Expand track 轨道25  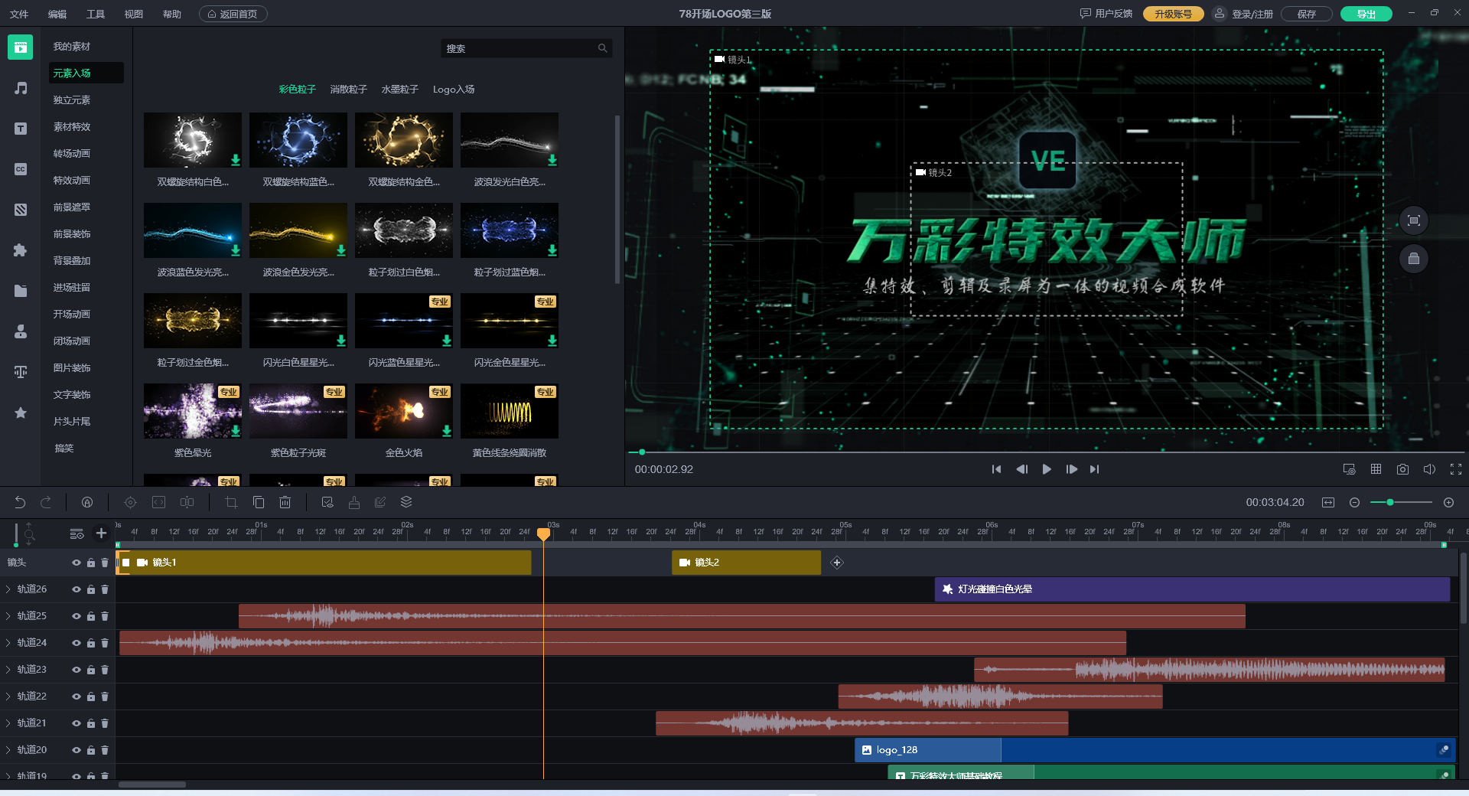[x=8, y=616]
